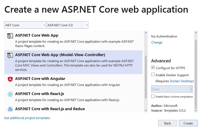202x129 pixels.
Task: Enable Docker Support checkbox
Action: pyautogui.click(x=153, y=74)
